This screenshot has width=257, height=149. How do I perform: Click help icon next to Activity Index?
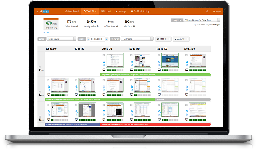click(98, 27)
